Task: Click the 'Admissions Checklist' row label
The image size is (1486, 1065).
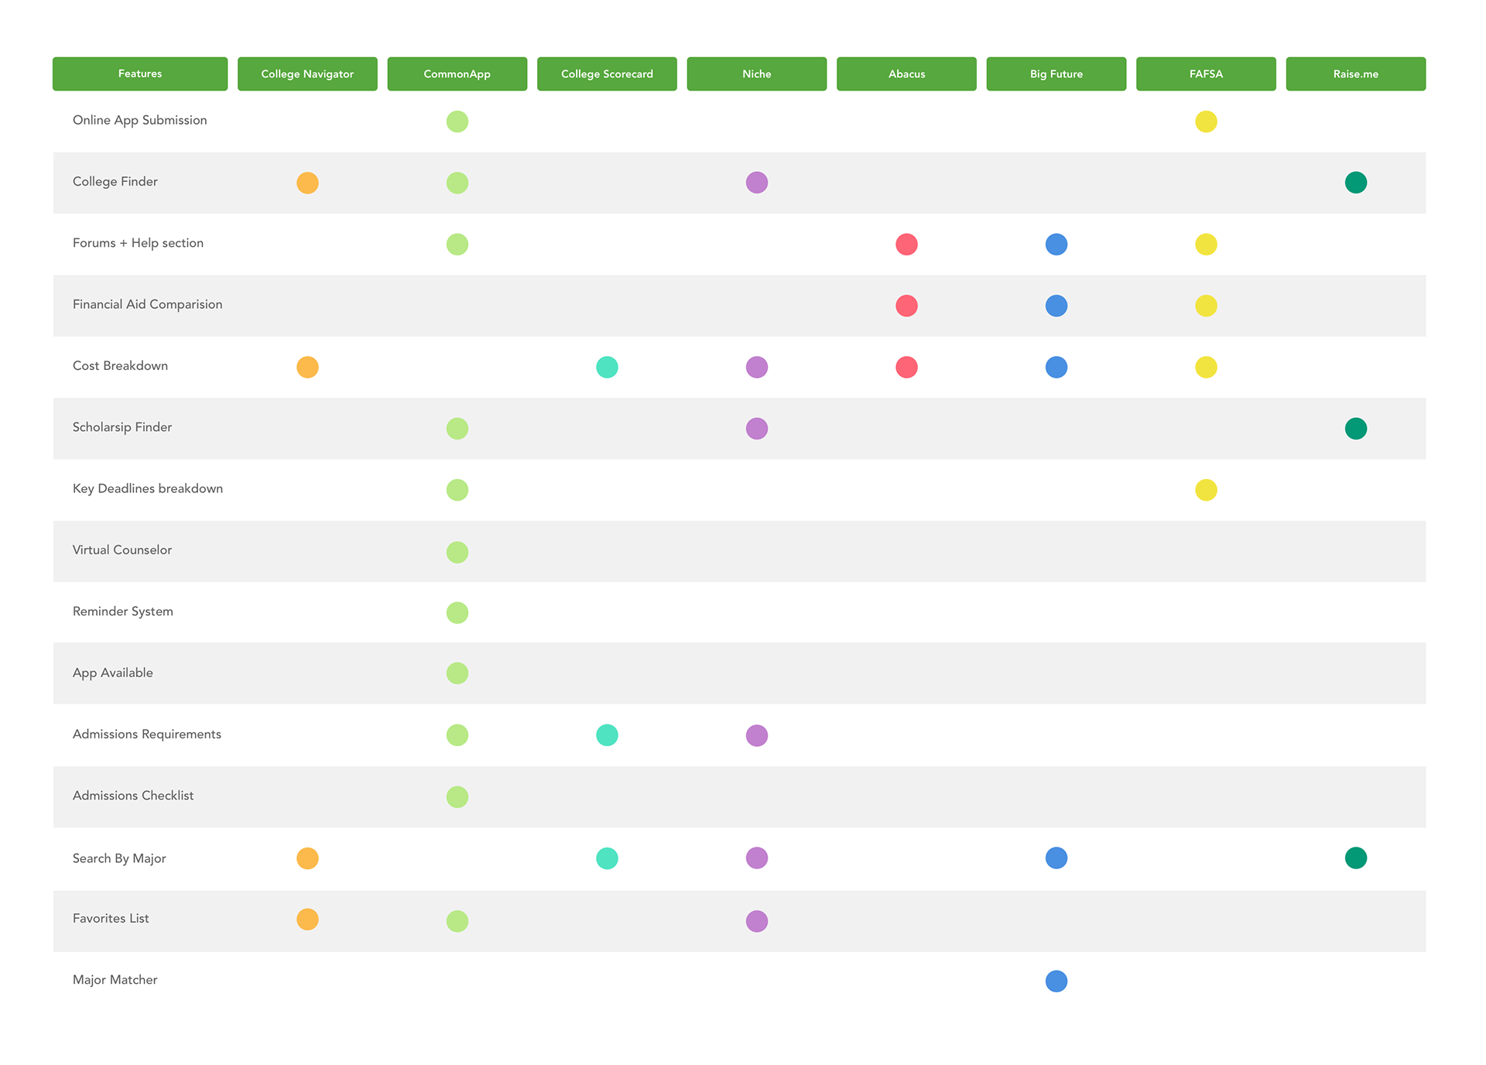Action: click(133, 796)
